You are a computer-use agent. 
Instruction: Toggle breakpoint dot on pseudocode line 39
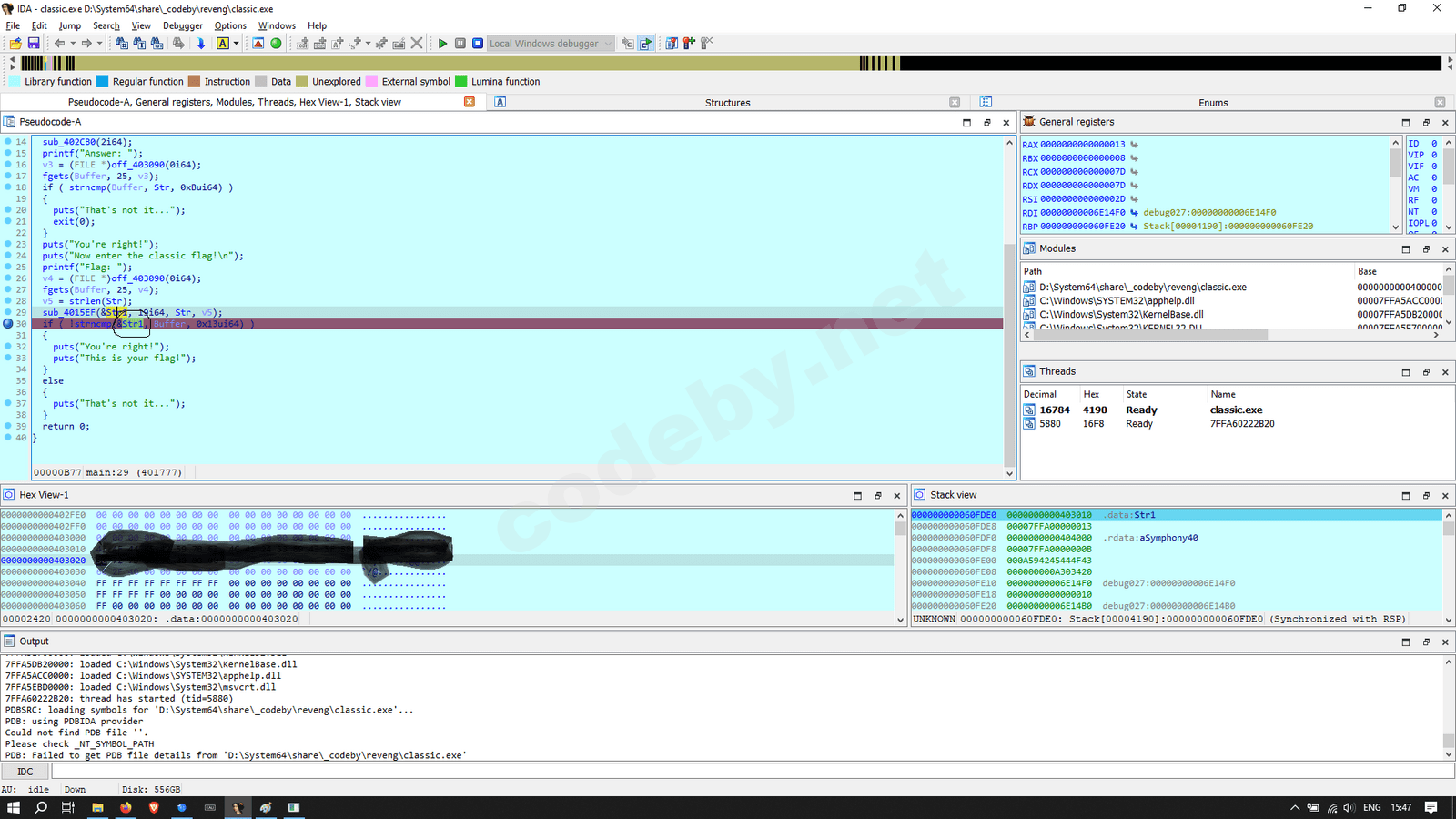click(x=7, y=426)
